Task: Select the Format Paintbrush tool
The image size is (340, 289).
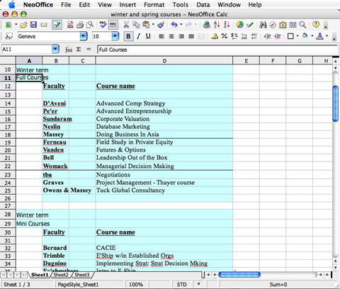Action: point(161,25)
